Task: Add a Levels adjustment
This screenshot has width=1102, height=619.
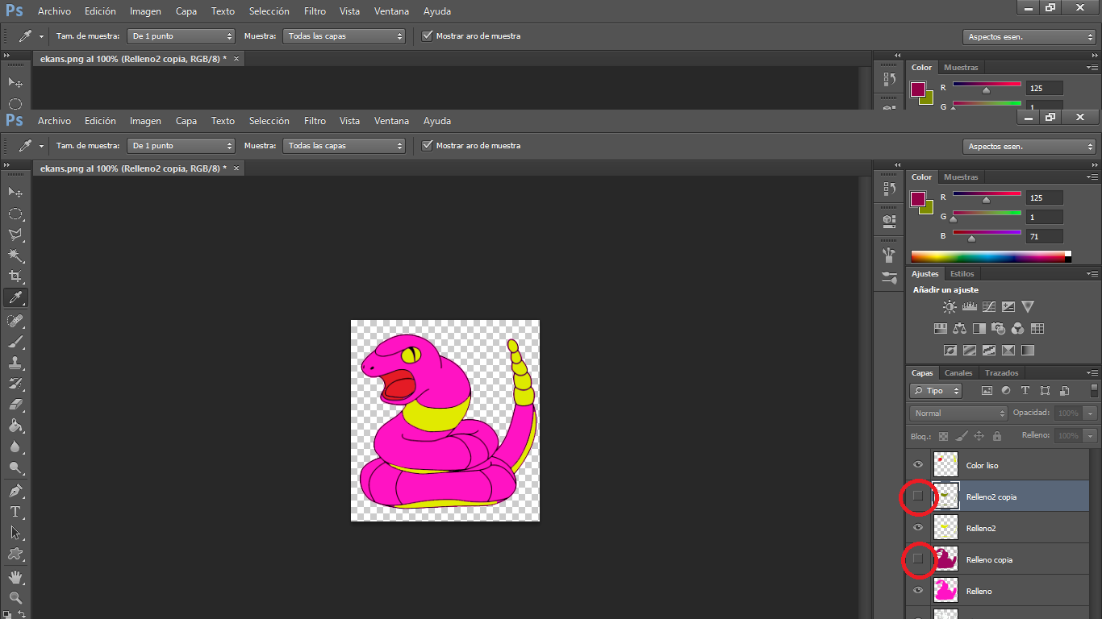Action: click(x=969, y=307)
